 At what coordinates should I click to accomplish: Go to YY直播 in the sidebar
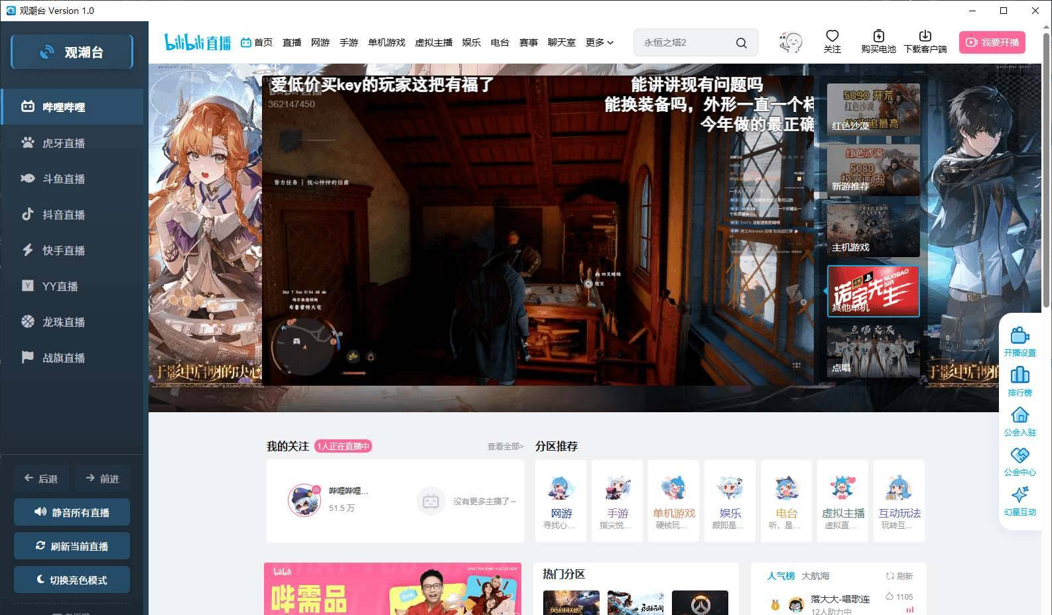72,286
